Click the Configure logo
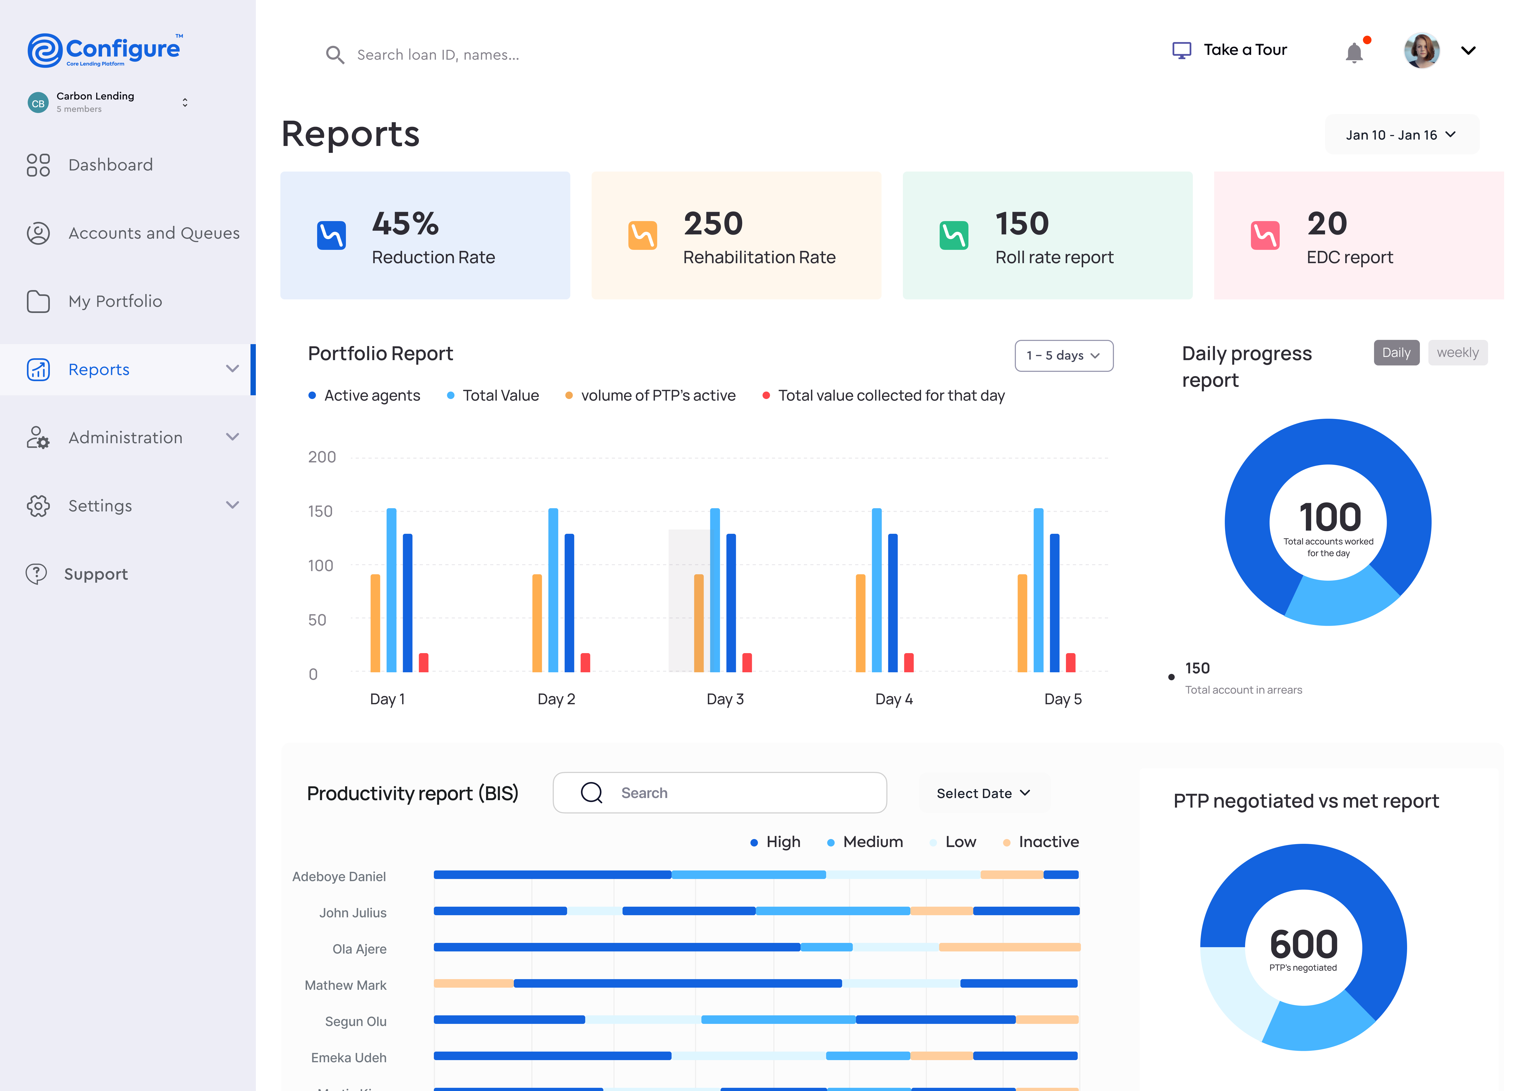The width and height of the screenshot is (1535, 1091). (x=105, y=50)
